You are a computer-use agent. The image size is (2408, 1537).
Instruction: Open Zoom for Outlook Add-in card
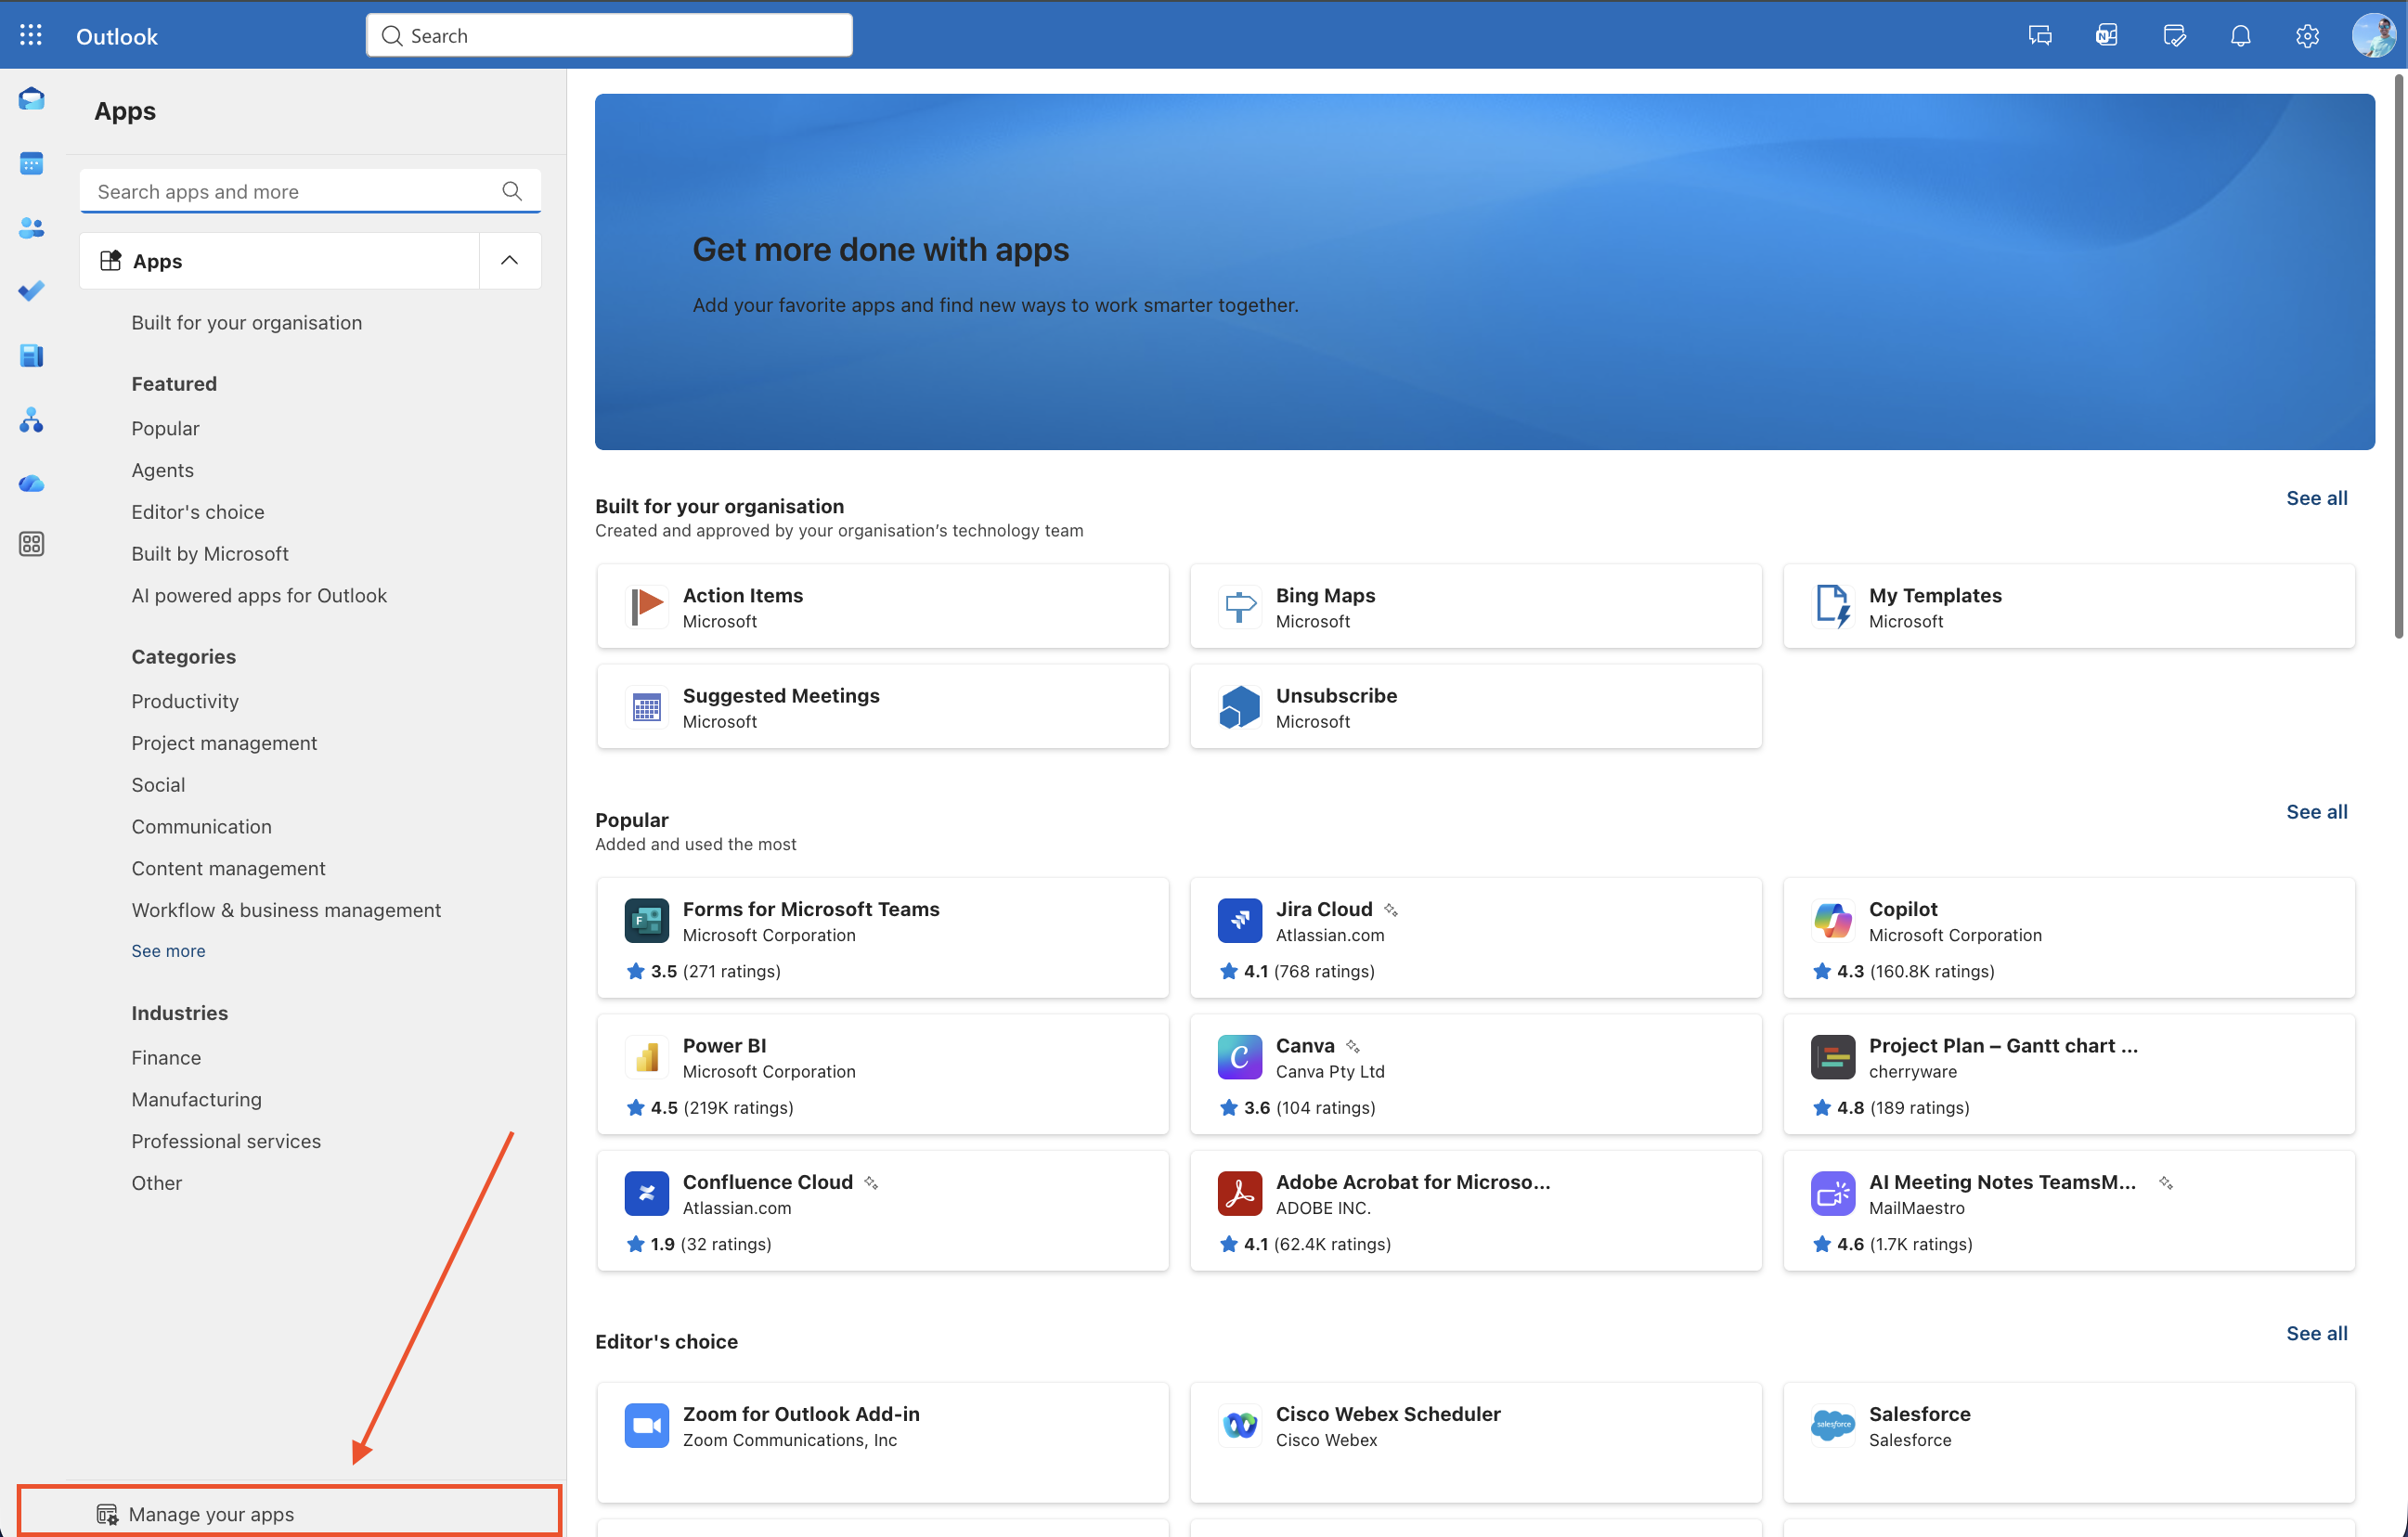coord(882,1442)
